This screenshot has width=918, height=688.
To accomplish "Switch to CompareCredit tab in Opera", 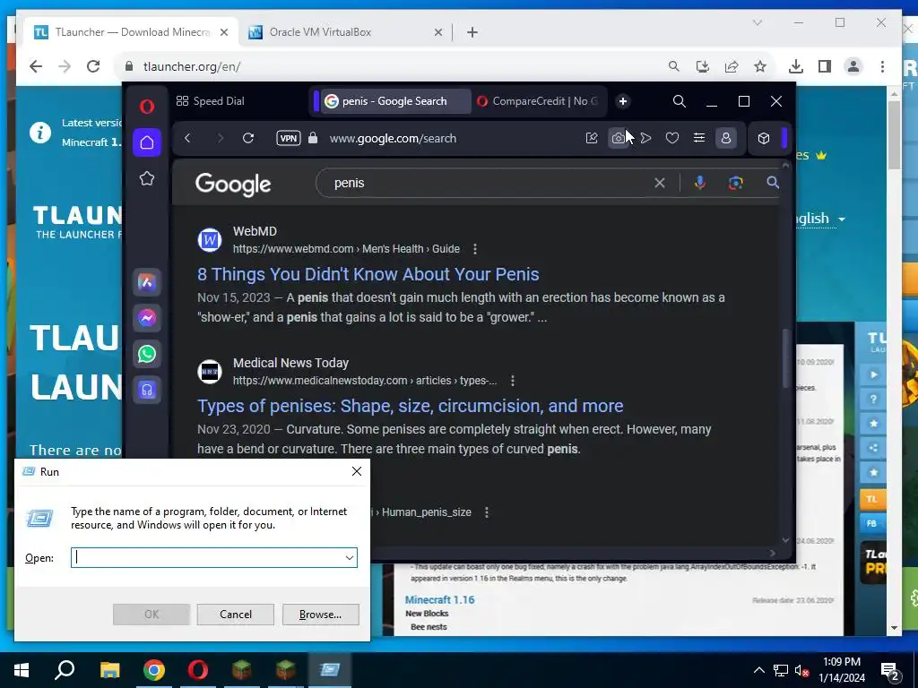I will click(x=539, y=101).
